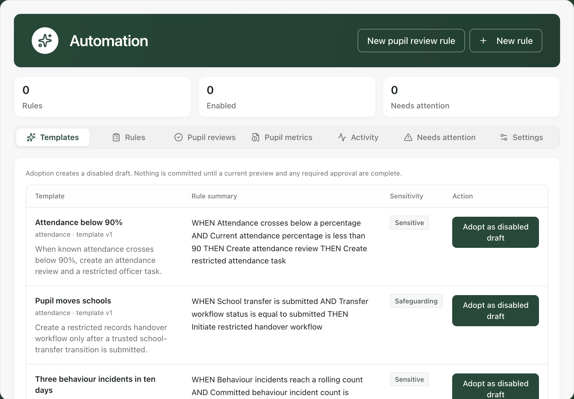Click the Action column header

point(462,196)
